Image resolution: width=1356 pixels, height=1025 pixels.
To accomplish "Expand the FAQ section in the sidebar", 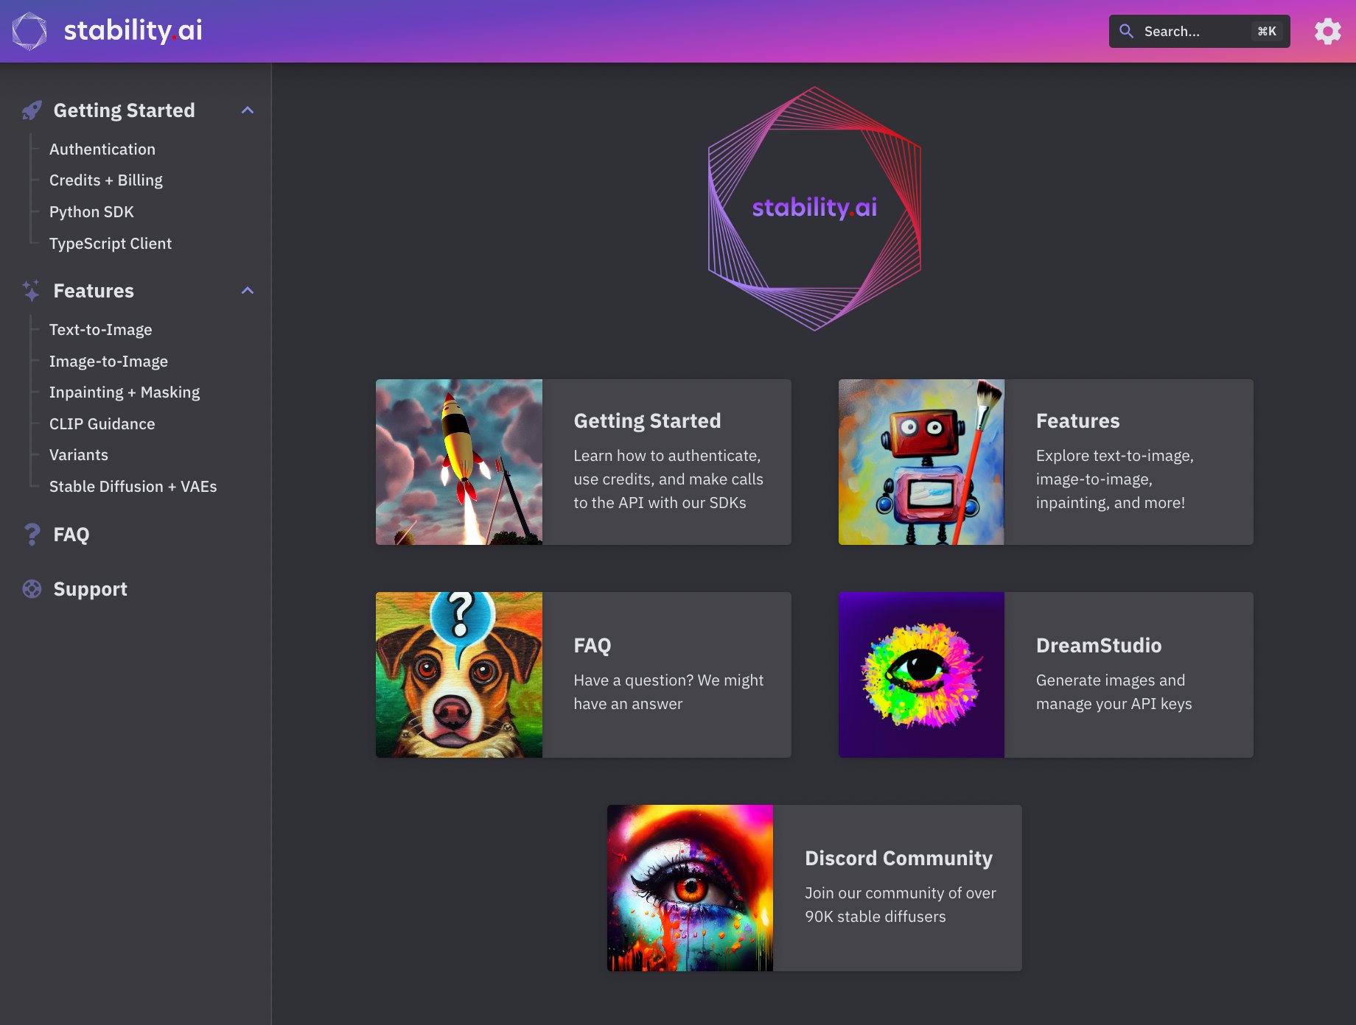I will pos(70,534).
